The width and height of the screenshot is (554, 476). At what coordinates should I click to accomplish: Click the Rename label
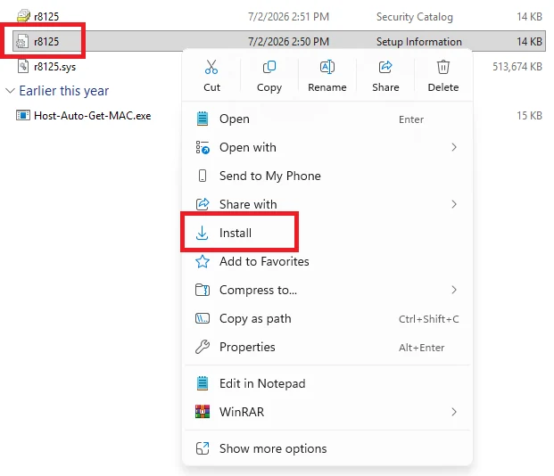pyautogui.click(x=327, y=87)
